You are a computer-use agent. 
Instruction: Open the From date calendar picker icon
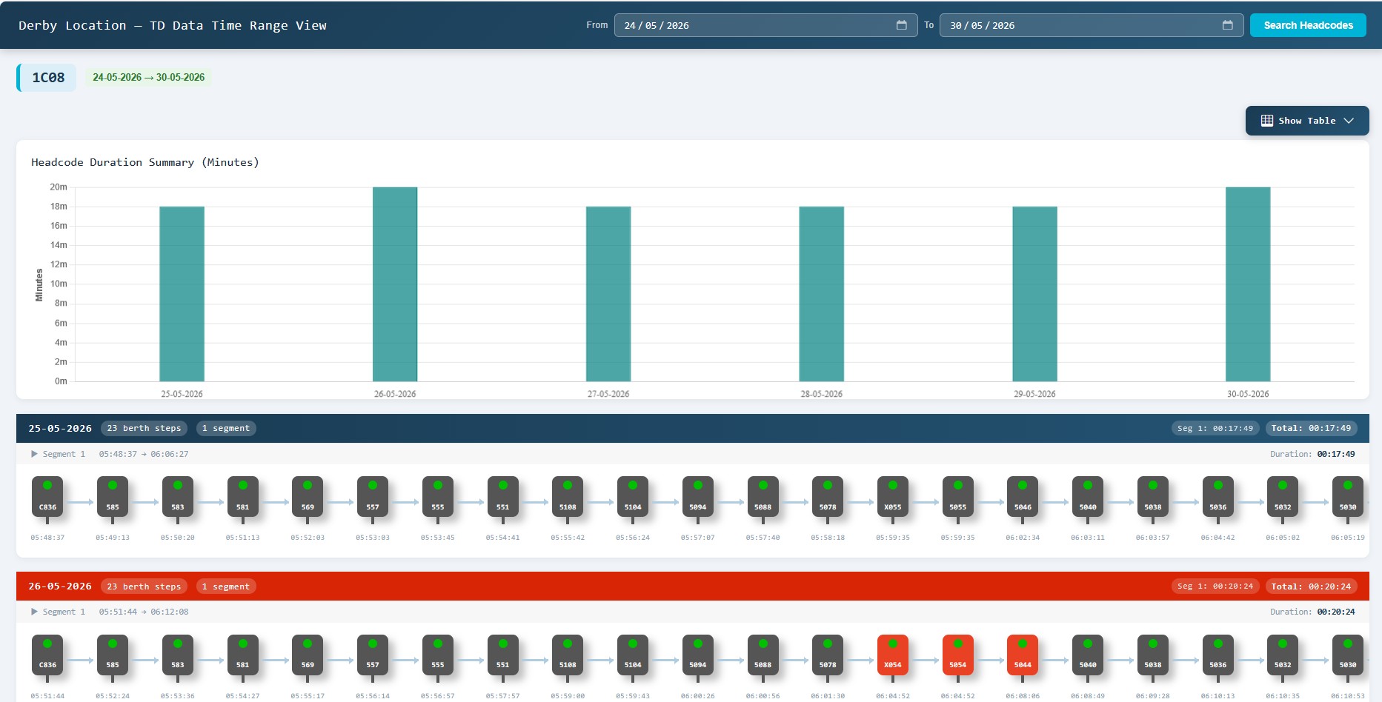[x=901, y=25]
